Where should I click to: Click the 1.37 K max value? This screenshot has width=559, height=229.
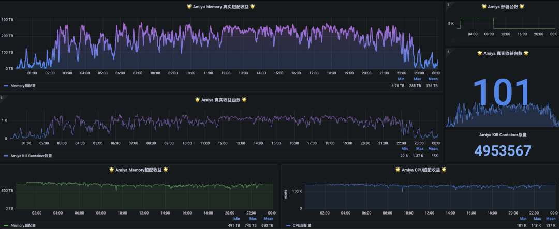click(x=418, y=156)
